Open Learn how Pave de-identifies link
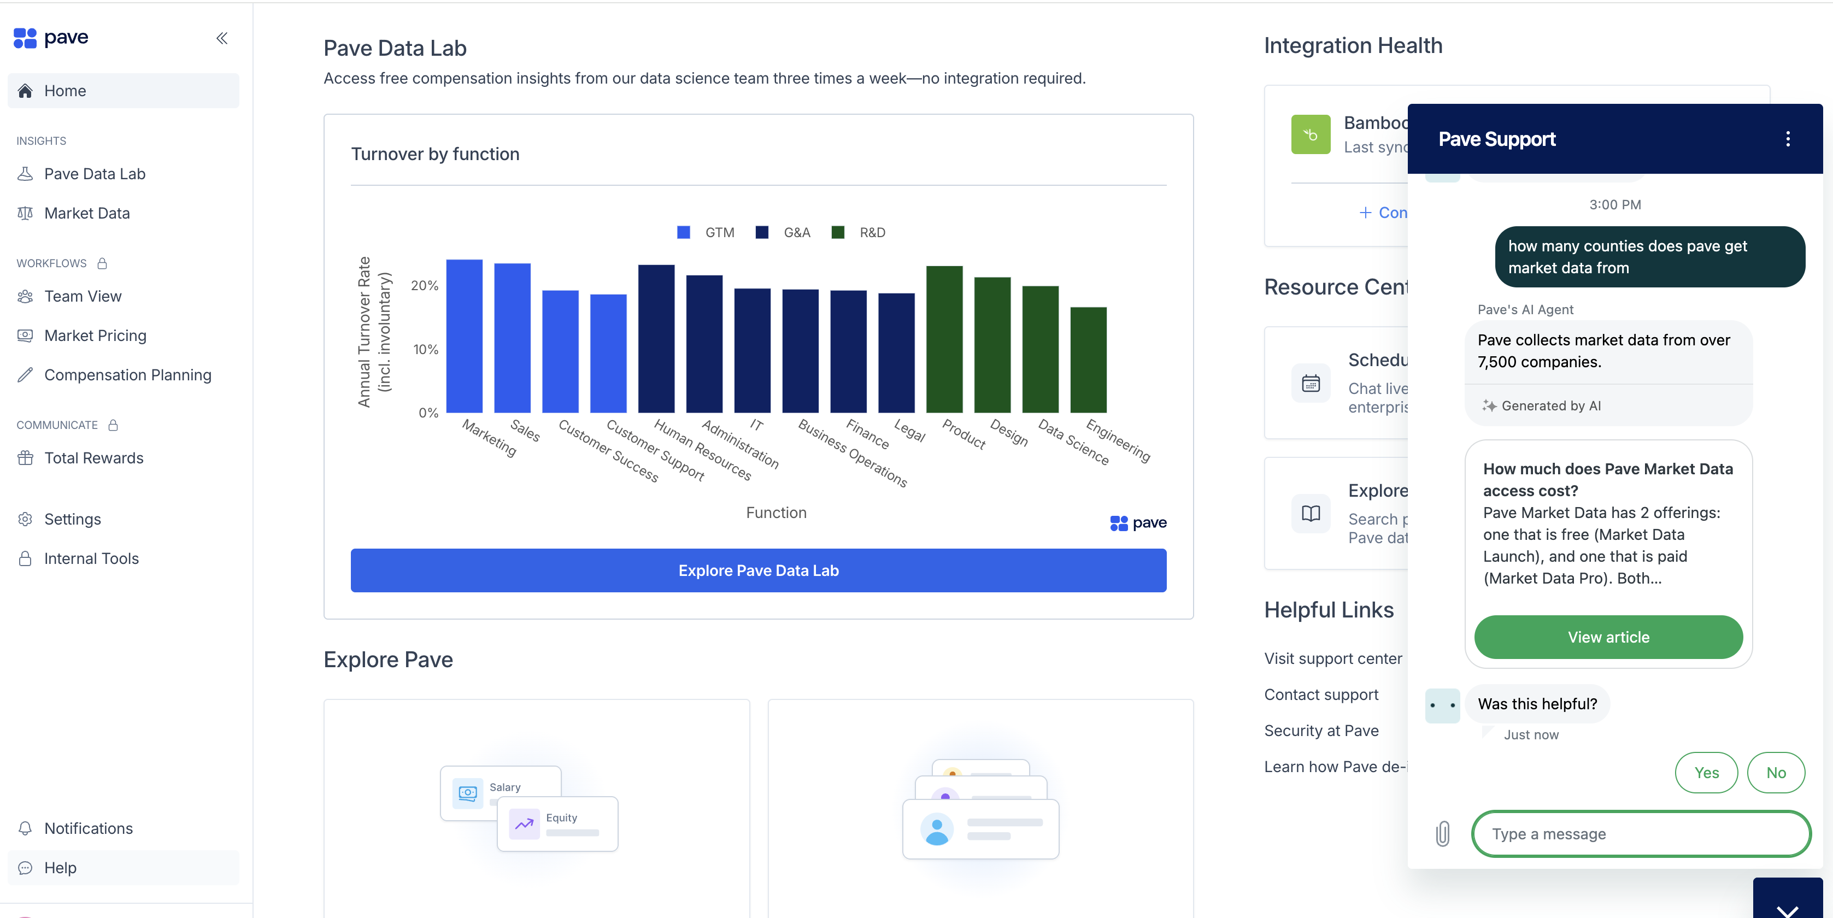Image resolution: width=1833 pixels, height=918 pixels. point(1336,767)
